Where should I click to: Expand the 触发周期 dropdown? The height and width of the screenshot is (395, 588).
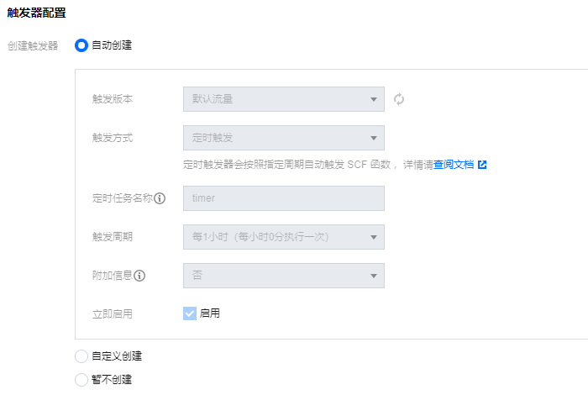click(x=284, y=237)
